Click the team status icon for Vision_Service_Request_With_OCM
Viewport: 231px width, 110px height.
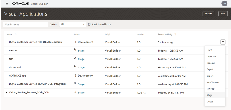(75, 92)
